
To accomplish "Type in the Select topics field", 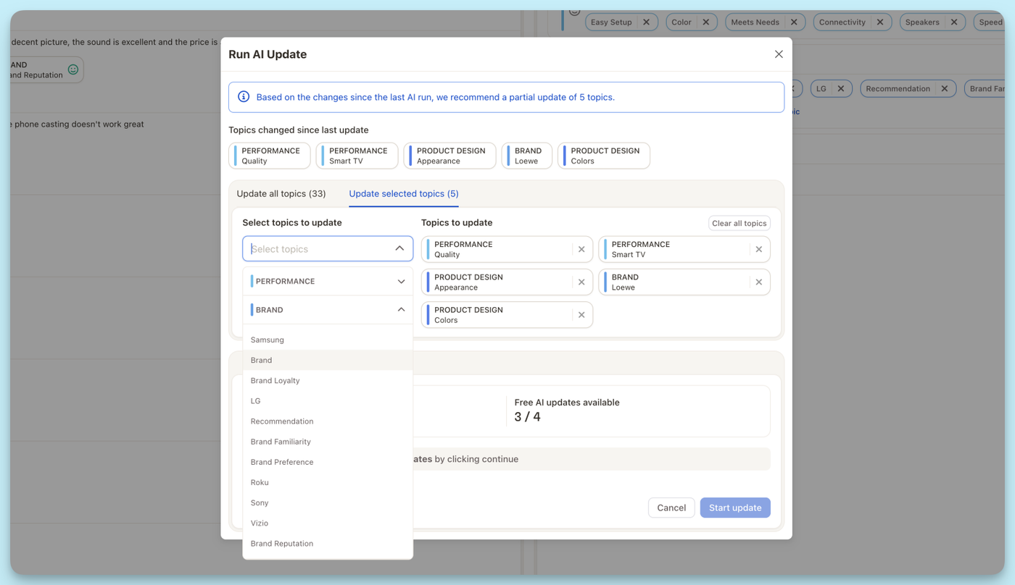I will click(x=319, y=249).
